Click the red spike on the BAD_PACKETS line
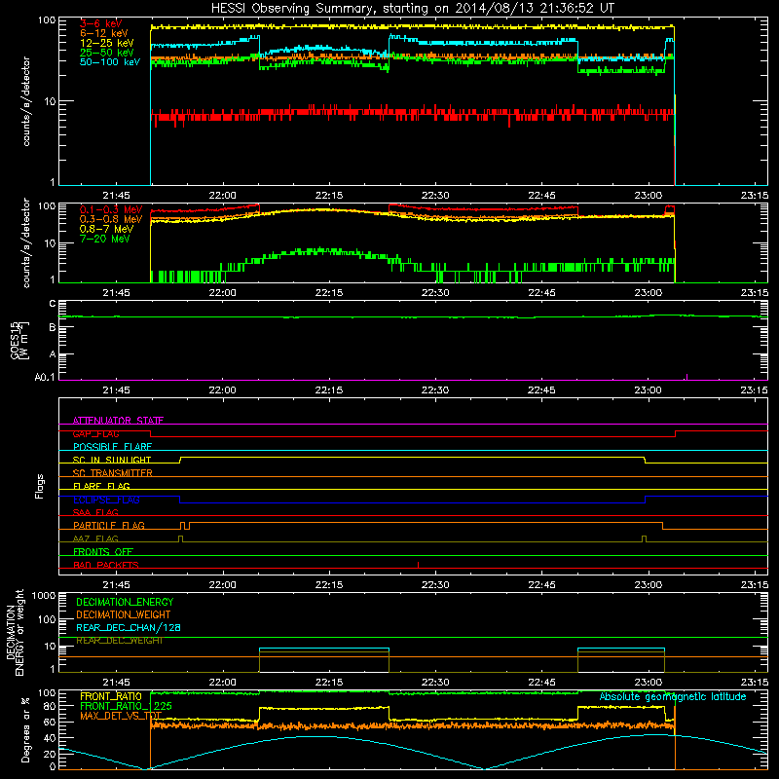 coord(419,565)
